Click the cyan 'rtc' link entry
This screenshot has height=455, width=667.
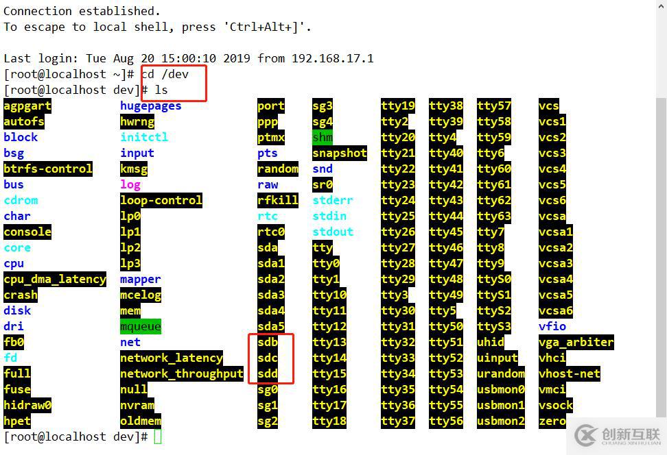[268, 217]
